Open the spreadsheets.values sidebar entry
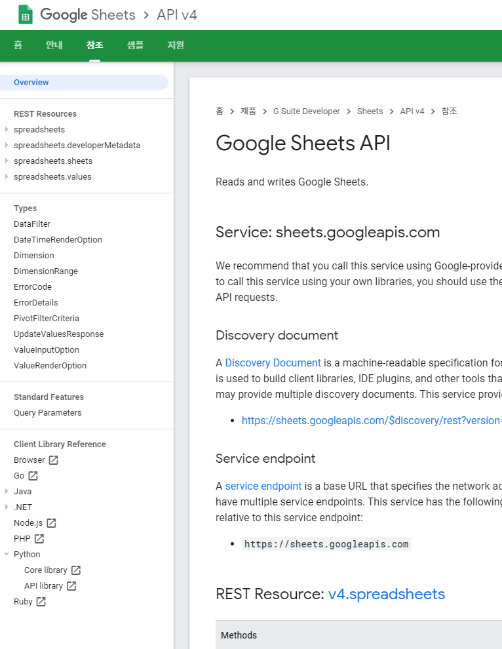 tap(52, 177)
